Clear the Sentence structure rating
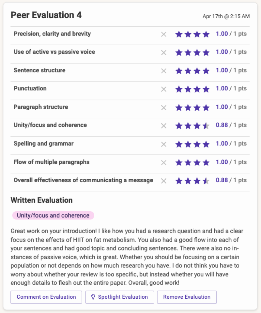The height and width of the screenshot is (313, 261). (164, 70)
